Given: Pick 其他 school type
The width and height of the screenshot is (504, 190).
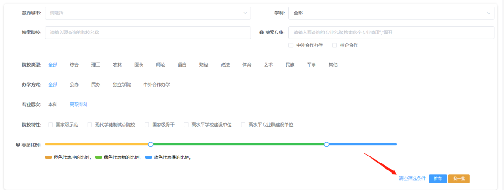Looking at the screenshot, I should tap(333, 65).
